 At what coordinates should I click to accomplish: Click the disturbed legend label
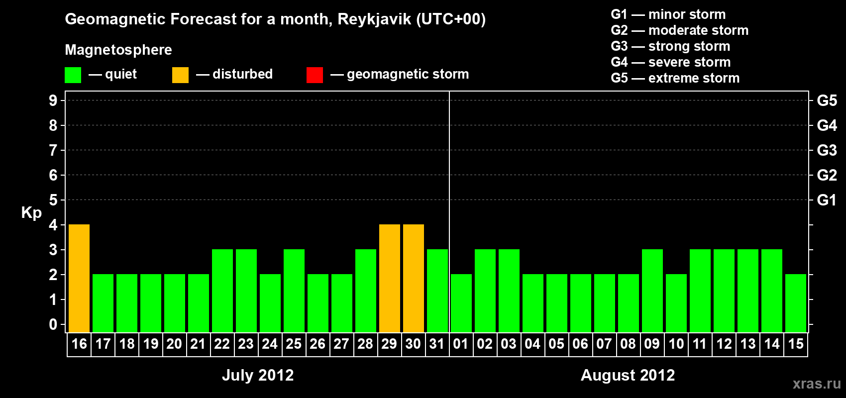pos(243,74)
